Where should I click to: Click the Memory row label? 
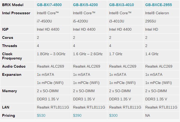point(9,91)
